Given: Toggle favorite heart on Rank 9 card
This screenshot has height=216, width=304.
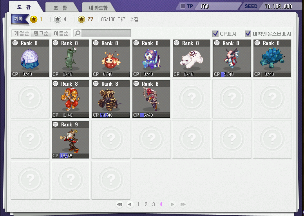Looking at the screenshot, I should pos(56,124).
